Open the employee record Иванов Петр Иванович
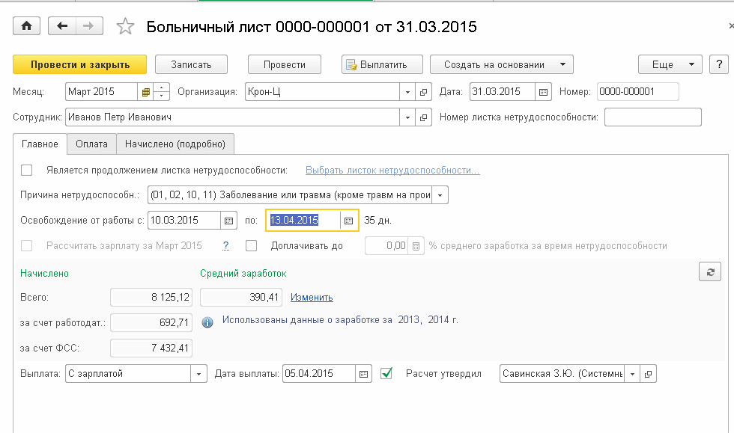The image size is (734, 433). (424, 117)
